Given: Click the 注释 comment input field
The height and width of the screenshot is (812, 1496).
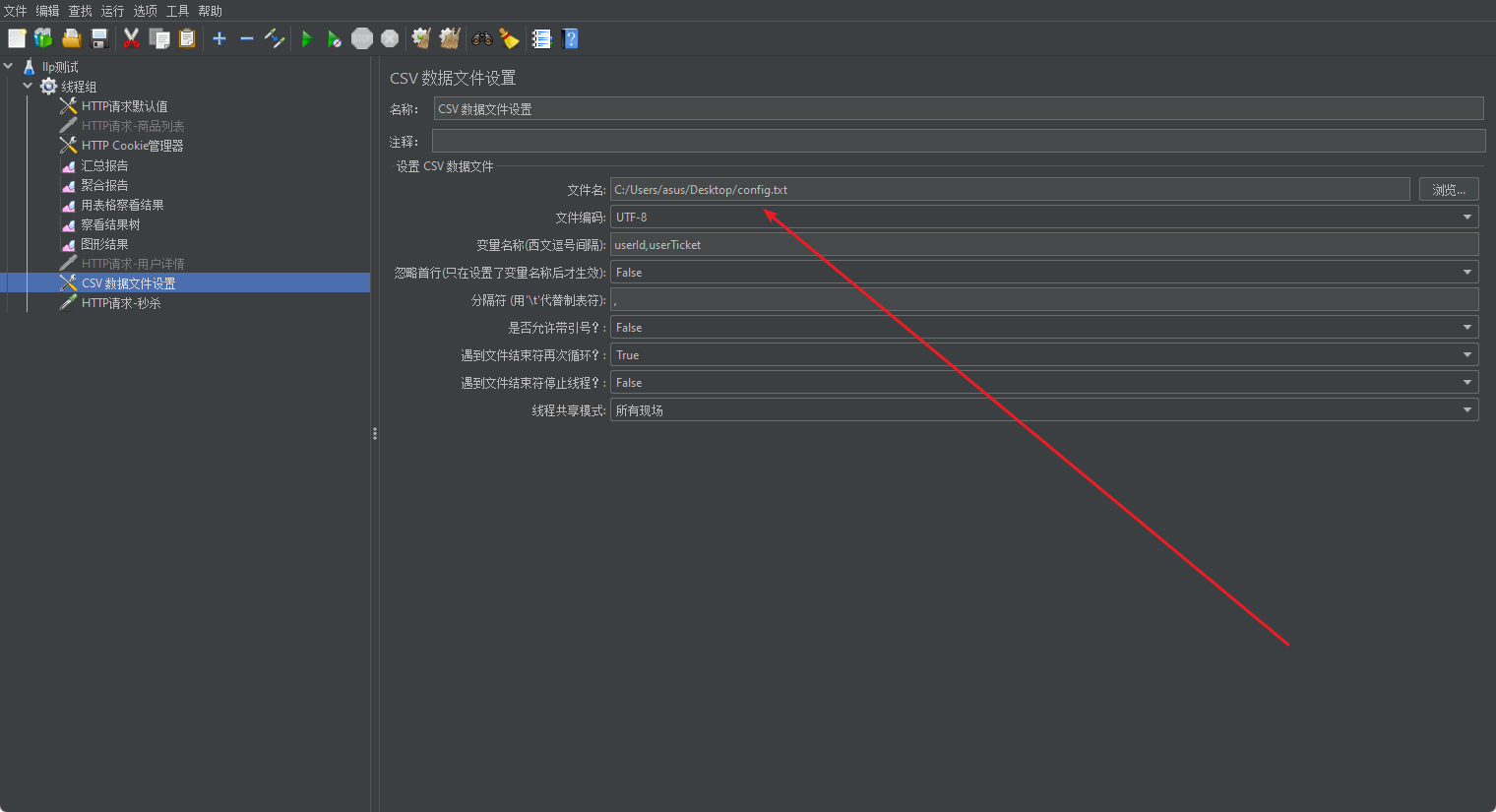Looking at the screenshot, I should [x=959, y=141].
